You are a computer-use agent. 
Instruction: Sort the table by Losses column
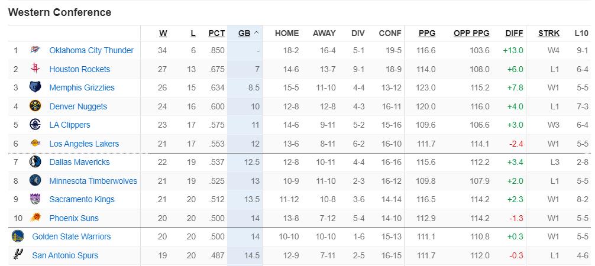(193, 34)
